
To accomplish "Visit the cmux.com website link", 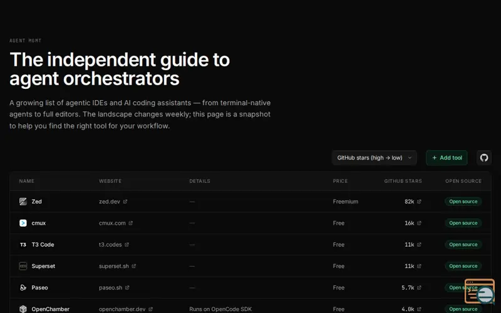I will (x=112, y=223).
